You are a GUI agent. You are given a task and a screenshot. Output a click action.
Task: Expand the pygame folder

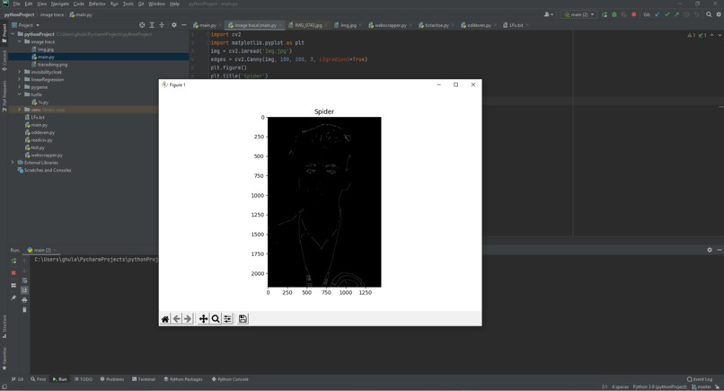point(20,87)
